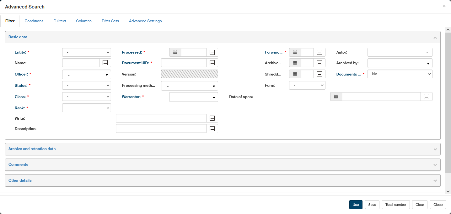Click calendar icon for Date of open

[336, 97]
